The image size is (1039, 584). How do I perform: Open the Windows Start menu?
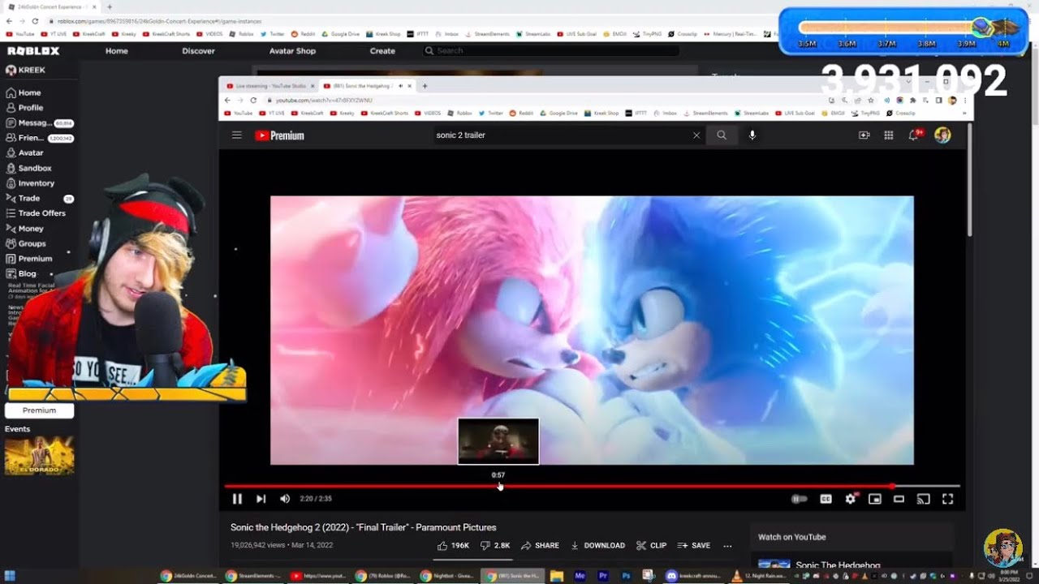click(x=11, y=576)
